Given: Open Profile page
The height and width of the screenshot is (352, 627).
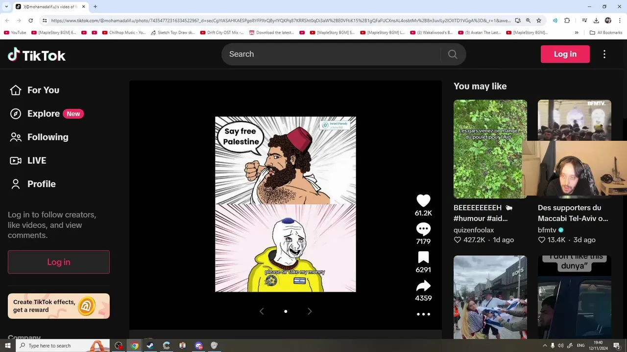Looking at the screenshot, I should coord(33,184).
